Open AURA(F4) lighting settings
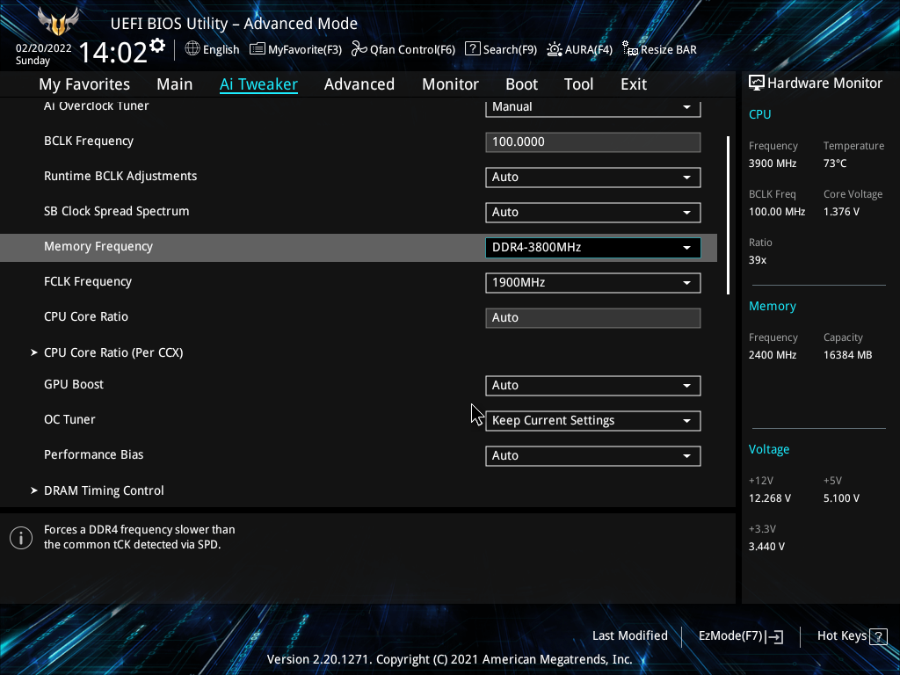 (579, 49)
